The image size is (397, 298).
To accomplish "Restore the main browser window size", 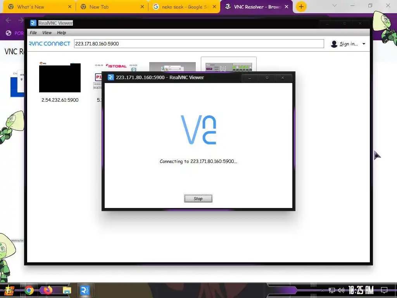I will click(370, 5).
